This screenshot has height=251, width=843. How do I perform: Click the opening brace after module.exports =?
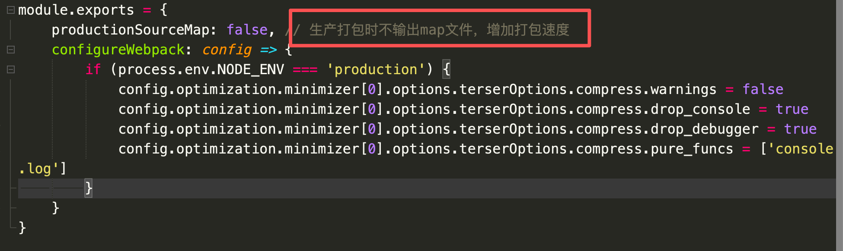point(163,10)
